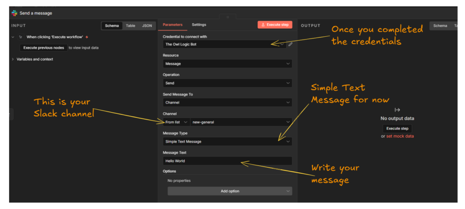Viewport: 465px width, 209px height.
Task: Select the Table view in the Input panel
Action: (130, 26)
